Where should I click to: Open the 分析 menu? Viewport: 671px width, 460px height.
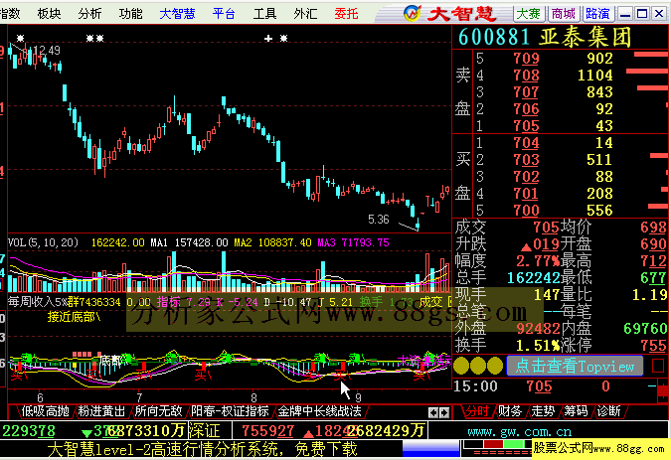(89, 14)
